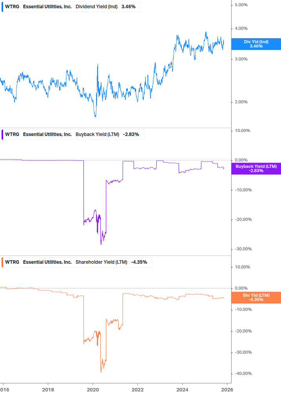Click the 2022 label on the time axis
Image resolution: width=281 pixels, height=395 pixels.
(x=138, y=390)
